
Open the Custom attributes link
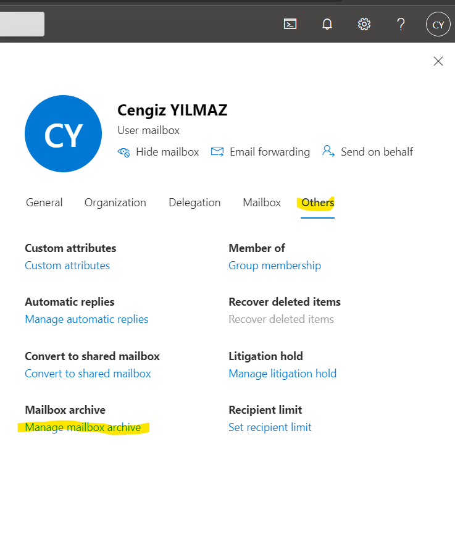tap(67, 266)
